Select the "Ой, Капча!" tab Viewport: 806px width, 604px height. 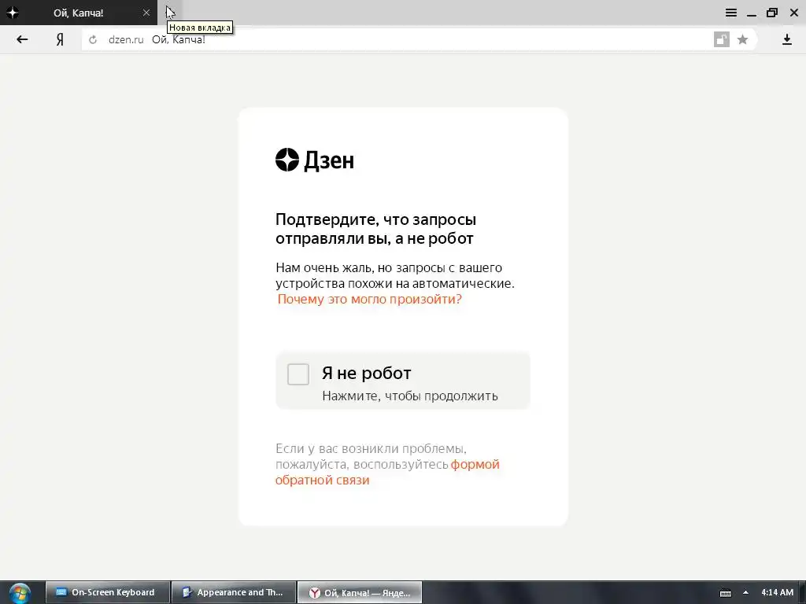click(79, 13)
